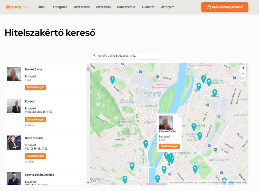The width and height of the screenshot is (259, 191).
Task: Open Storepoint Store Locator link
Action: click(181, 183)
